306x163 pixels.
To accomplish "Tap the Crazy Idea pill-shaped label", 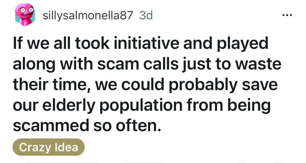I will pyautogui.click(x=49, y=147).
